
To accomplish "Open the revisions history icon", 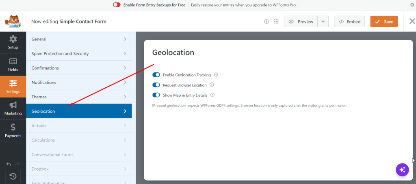I will point(13,176).
